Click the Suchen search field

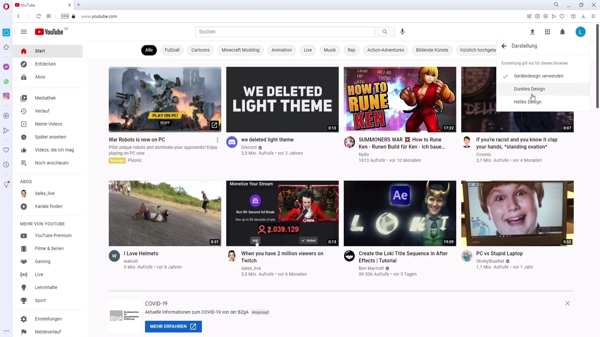(285, 32)
